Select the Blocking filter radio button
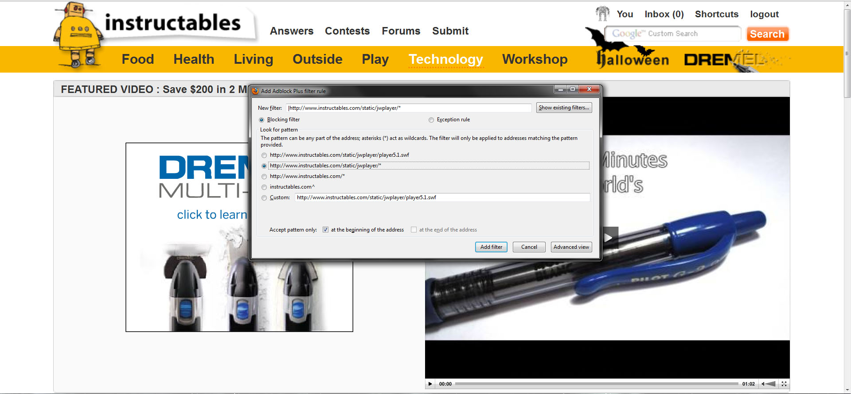The height and width of the screenshot is (394, 851). coord(262,120)
